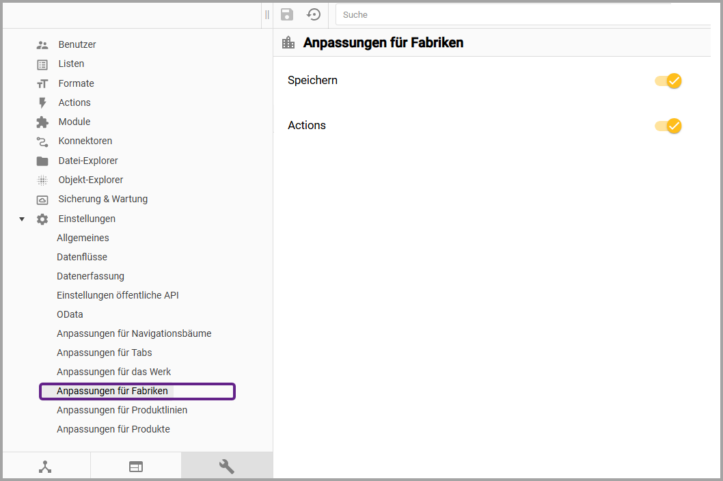Turn off the Actions toggle switch
This screenshot has width=723, height=481.
coord(668,126)
